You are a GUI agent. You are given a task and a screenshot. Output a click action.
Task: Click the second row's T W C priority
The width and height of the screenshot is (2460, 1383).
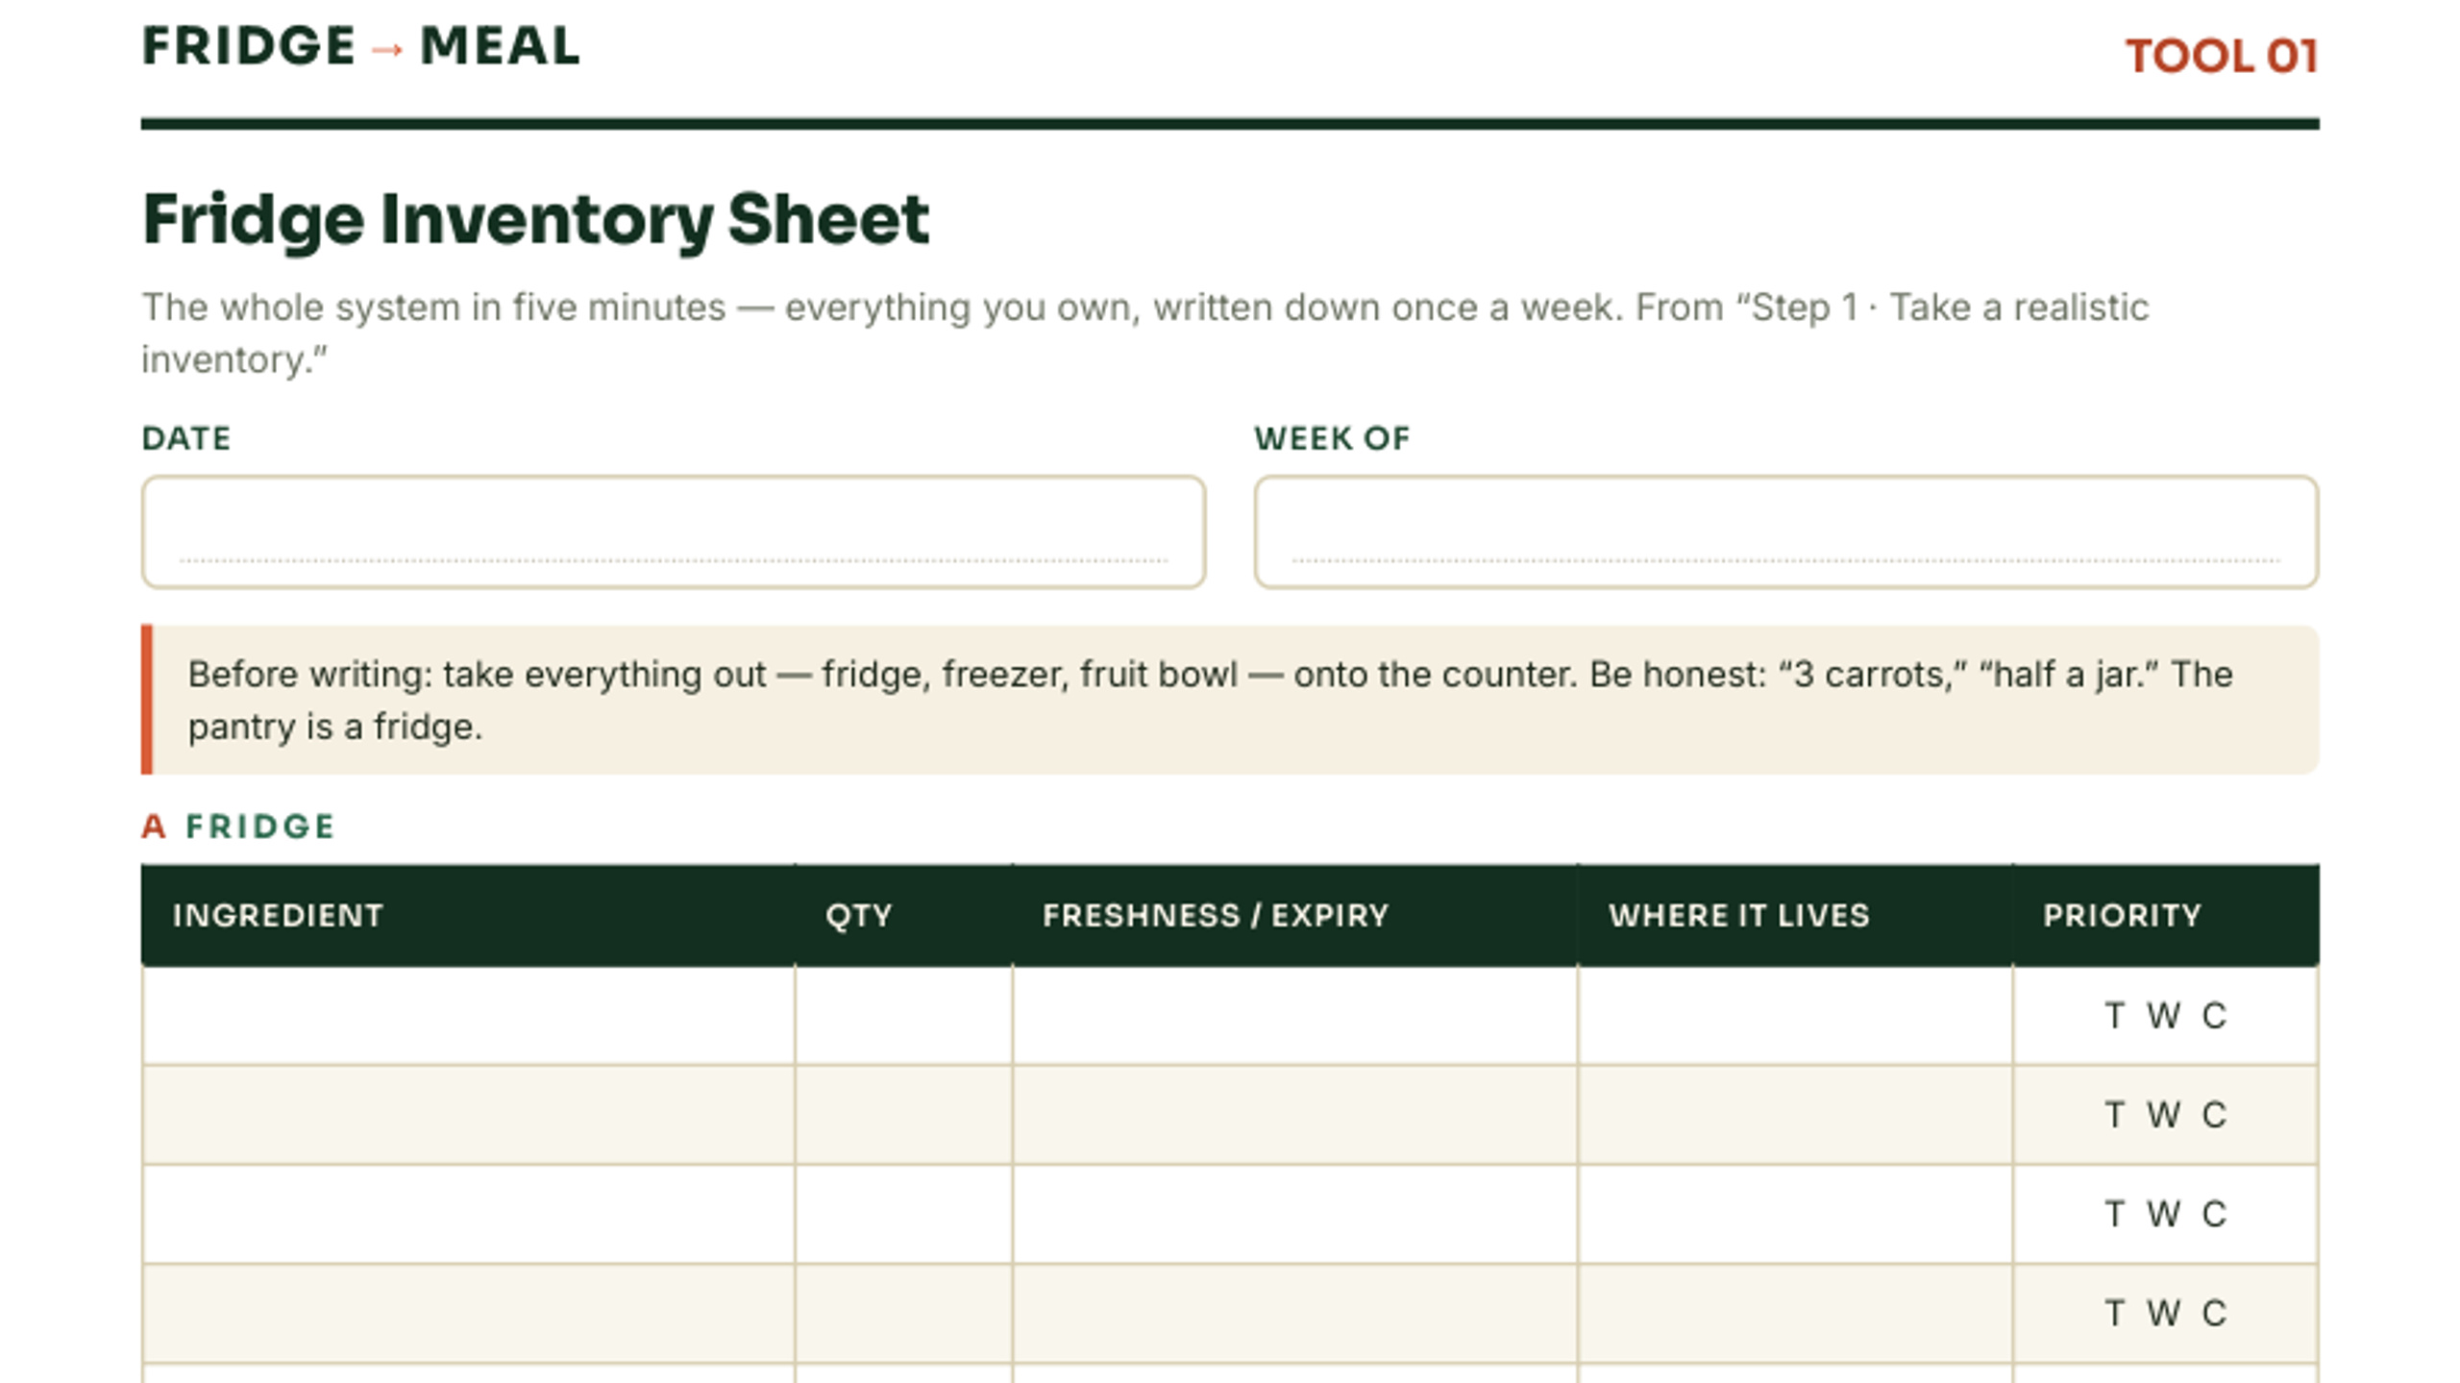[2166, 1115]
